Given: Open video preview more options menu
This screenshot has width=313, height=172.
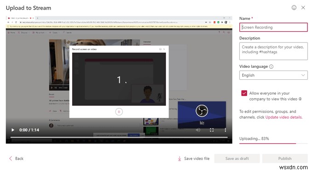Looking at the screenshot, I should pos(225,130).
